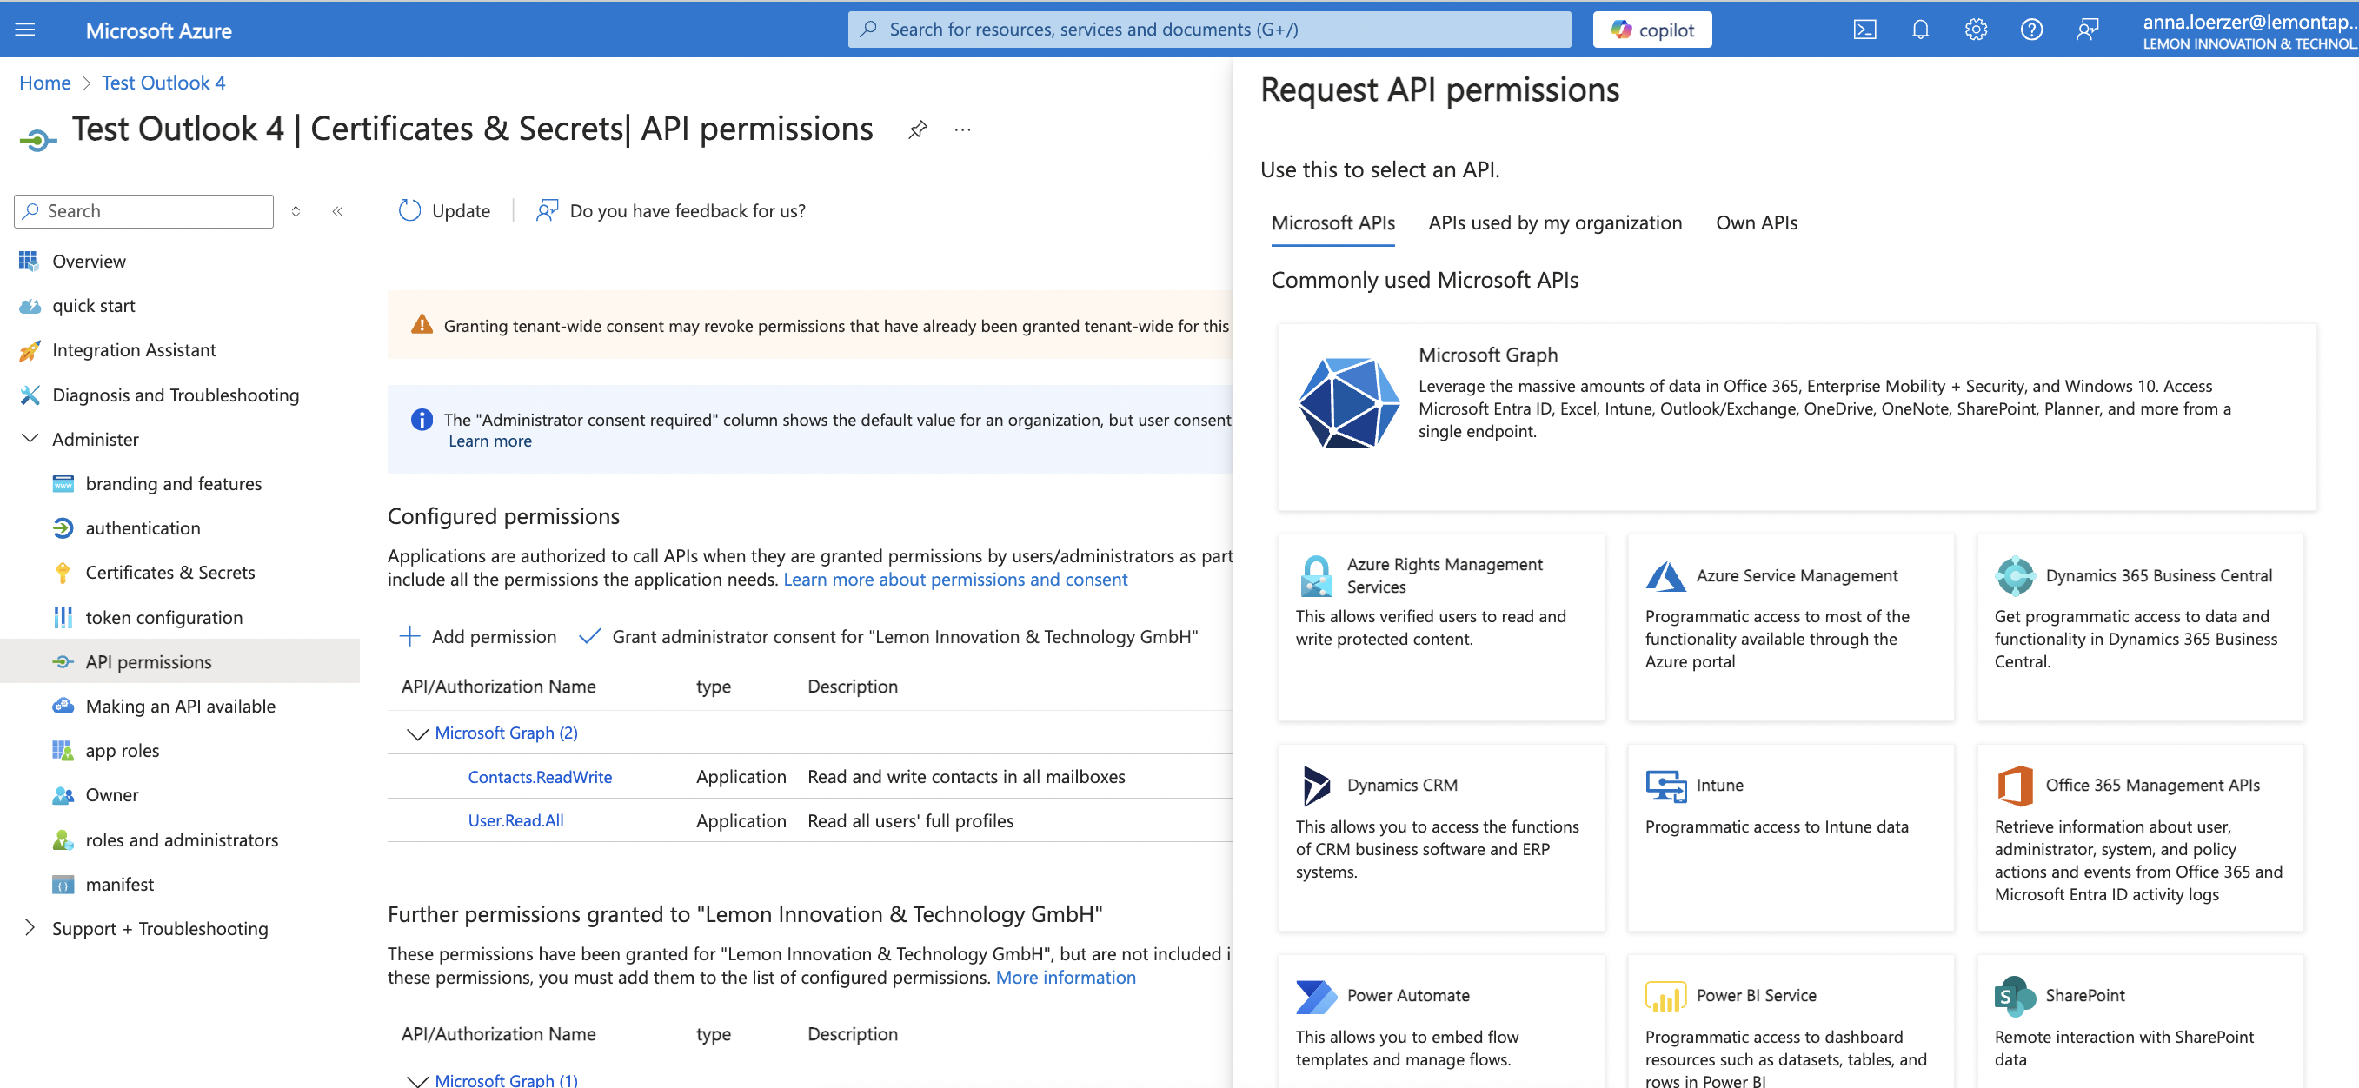
Task: Switch to APIs used by my organization tab
Action: pyautogui.click(x=1554, y=222)
